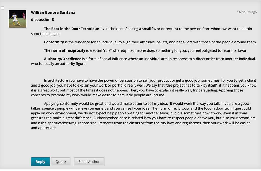Click the bold word 'Conformity'

tap(54, 42)
